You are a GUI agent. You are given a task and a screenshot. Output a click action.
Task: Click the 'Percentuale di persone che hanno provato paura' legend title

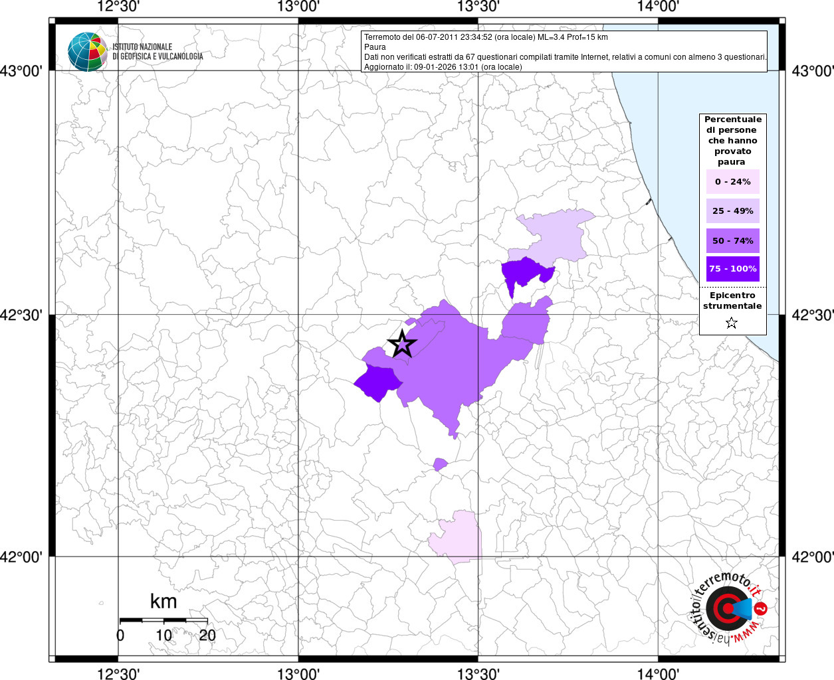pos(732,141)
